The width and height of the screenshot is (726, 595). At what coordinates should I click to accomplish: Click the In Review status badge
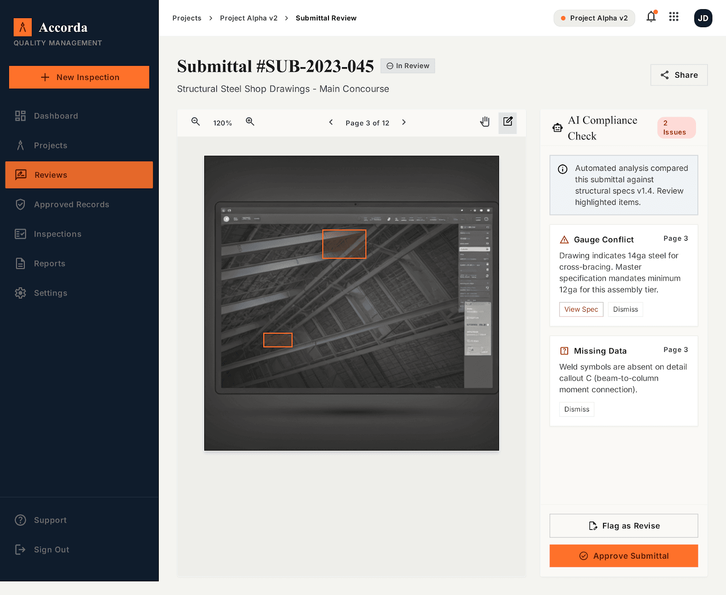point(407,66)
